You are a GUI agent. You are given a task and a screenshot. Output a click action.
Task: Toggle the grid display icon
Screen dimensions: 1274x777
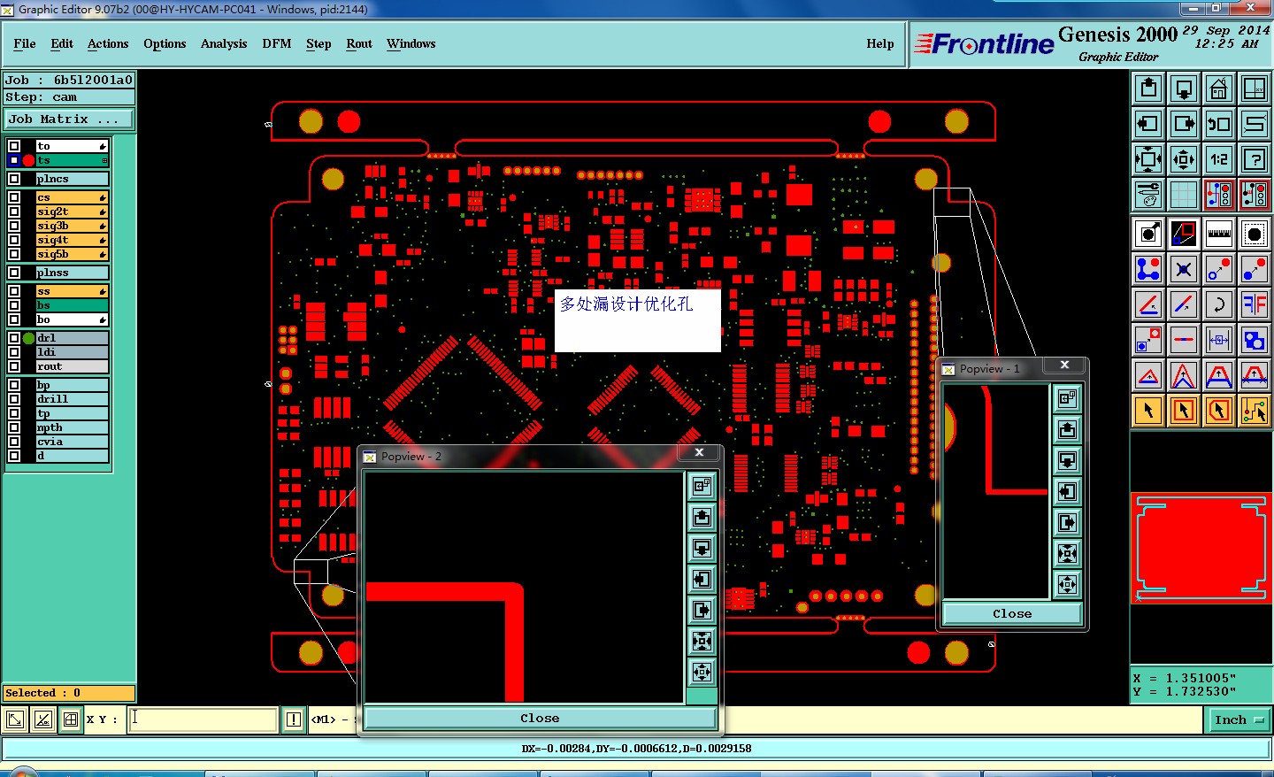(1184, 195)
